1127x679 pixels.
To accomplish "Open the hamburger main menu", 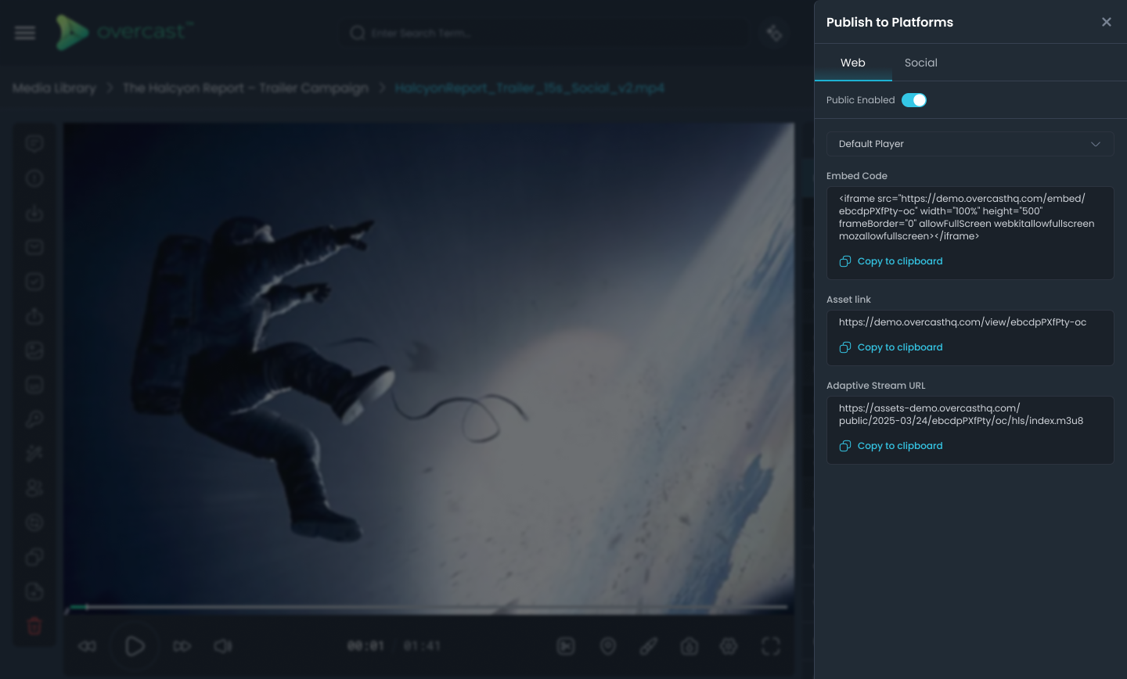I will tap(25, 33).
